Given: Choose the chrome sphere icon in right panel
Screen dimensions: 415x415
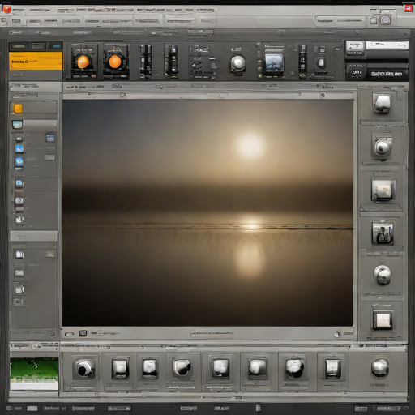Looking at the screenshot, I should 383,274.
